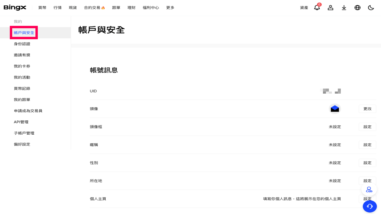
Task: Toggle dark mode moon icon
Action: pos(371,7)
